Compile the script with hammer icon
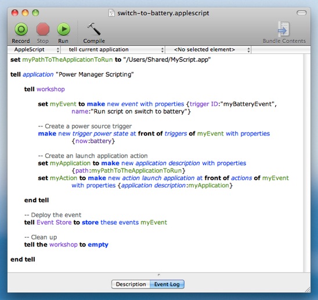318x300 pixels. 94,29
